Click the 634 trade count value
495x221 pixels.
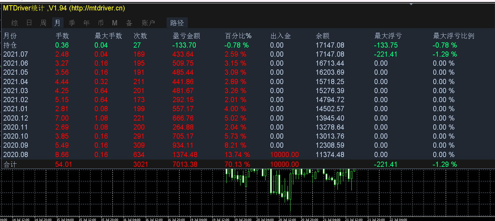tap(139, 155)
